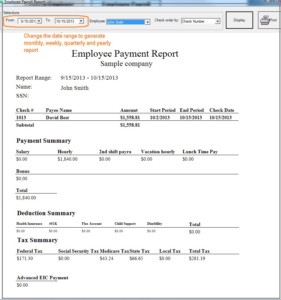
Task: Click the Display button
Action: [239, 20]
